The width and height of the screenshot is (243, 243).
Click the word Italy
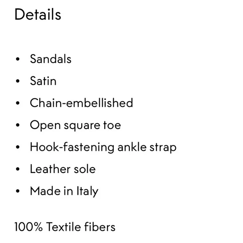tap(88, 191)
